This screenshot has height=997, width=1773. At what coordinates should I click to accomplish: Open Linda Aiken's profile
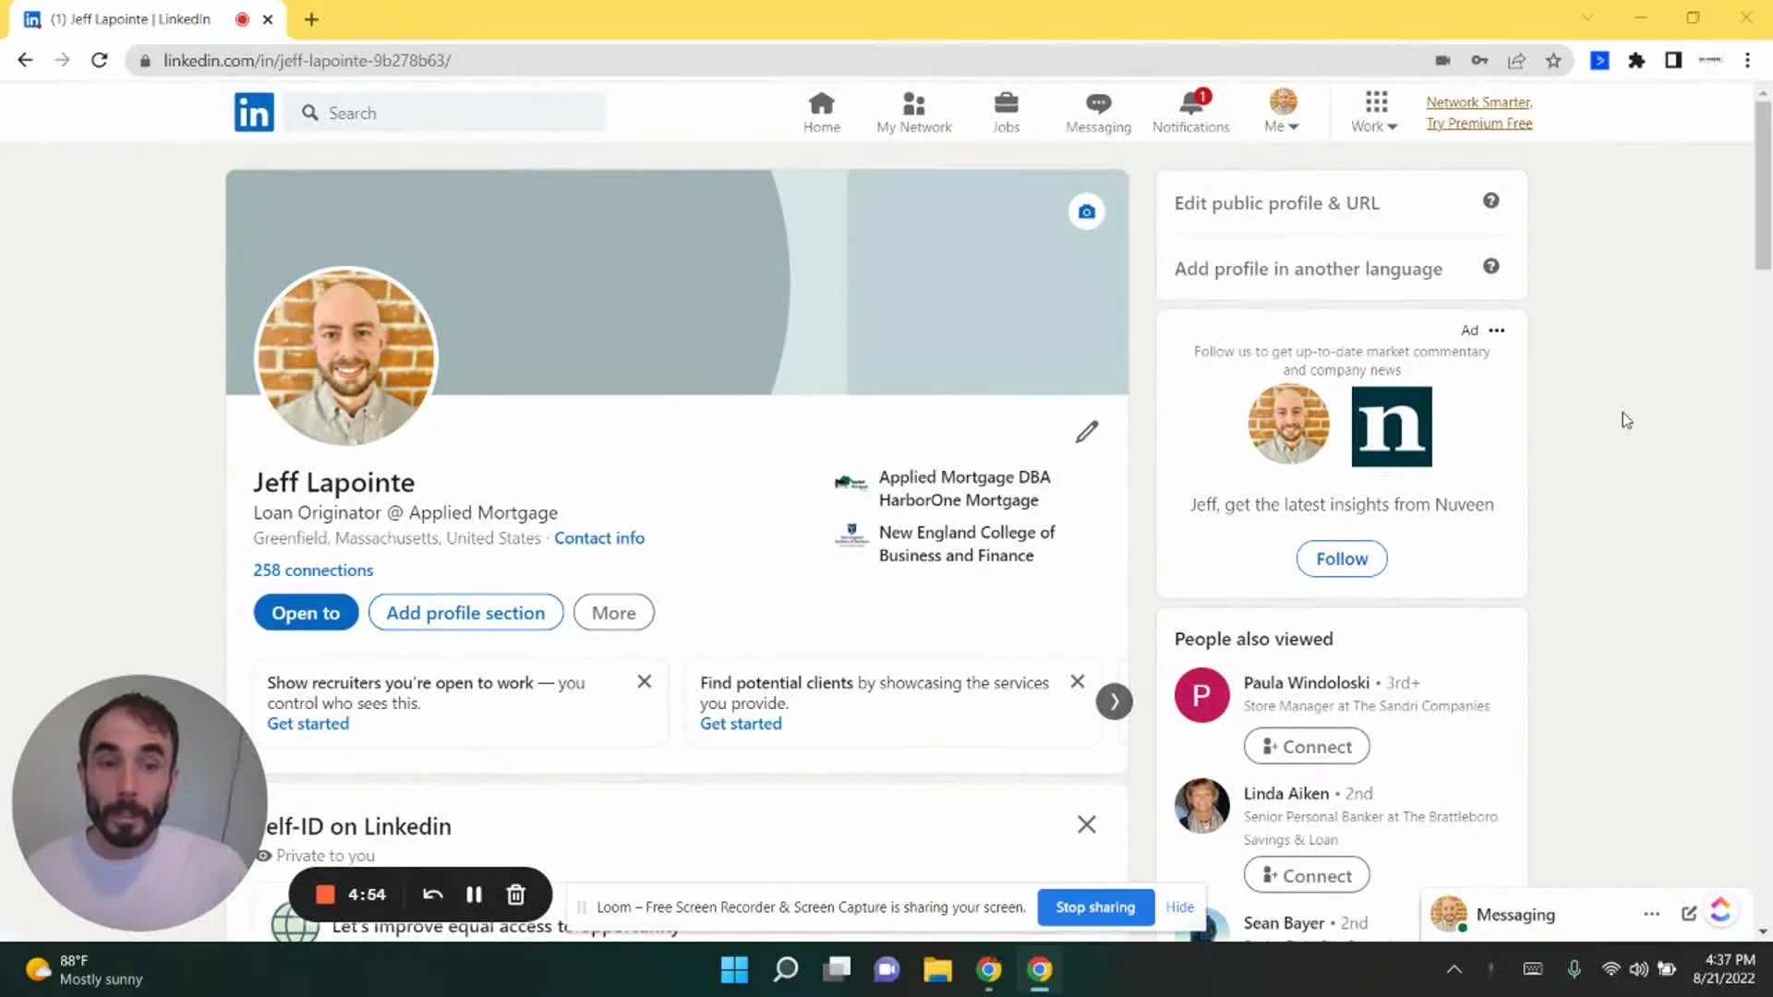click(1285, 794)
